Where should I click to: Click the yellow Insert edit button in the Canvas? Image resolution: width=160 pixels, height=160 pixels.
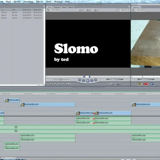139,84
